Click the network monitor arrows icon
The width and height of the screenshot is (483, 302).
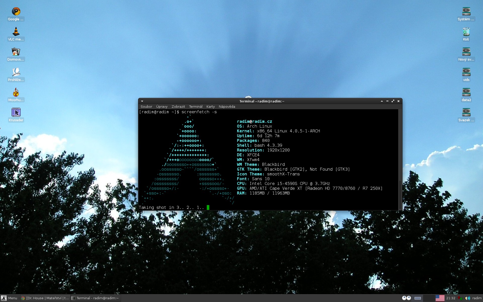[x=460, y=298]
